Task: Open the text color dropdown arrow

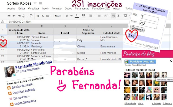Action: pos(80,16)
